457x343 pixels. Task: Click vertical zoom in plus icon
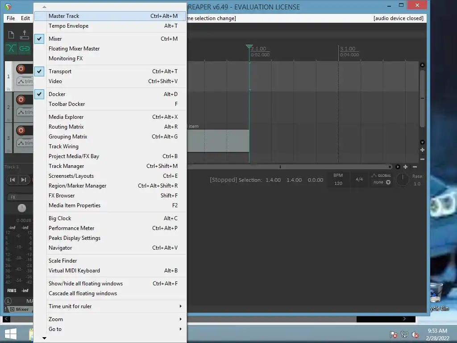click(422, 150)
